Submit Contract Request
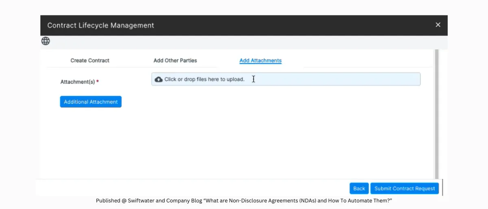Screen dimensions: 488x209 tap(405, 188)
